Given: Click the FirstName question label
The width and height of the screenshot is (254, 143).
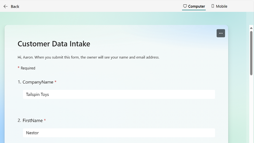Looking at the screenshot, I should (x=32, y=120).
